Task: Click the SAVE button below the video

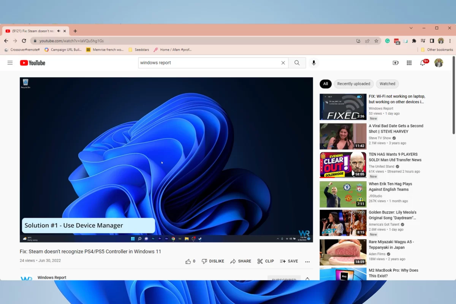Action: (289, 261)
